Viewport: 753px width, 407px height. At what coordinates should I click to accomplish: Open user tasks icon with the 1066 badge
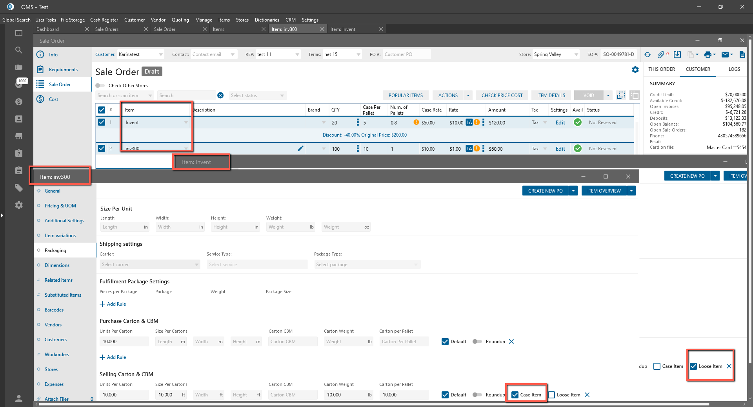[19, 84]
